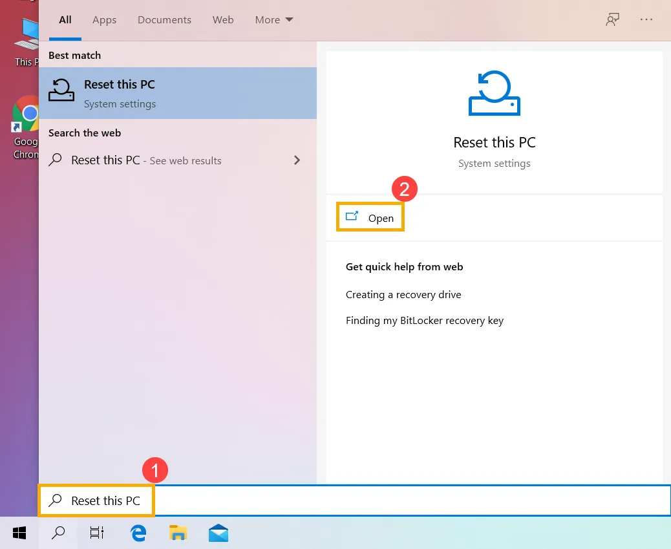The height and width of the screenshot is (549, 671).
Task: Click the Search icon on the taskbar
Action: (58, 533)
